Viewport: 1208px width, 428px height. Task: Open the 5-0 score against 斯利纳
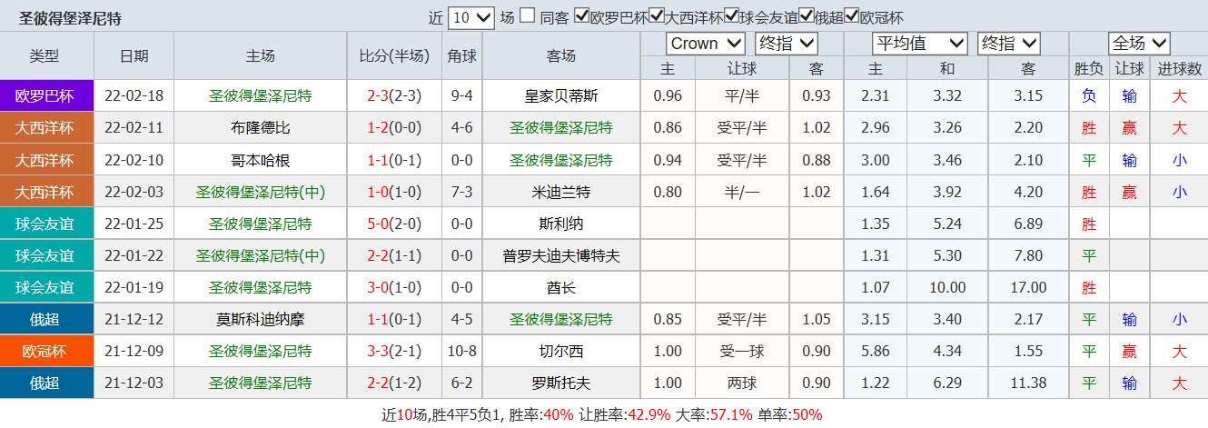[x=378, y=224]
